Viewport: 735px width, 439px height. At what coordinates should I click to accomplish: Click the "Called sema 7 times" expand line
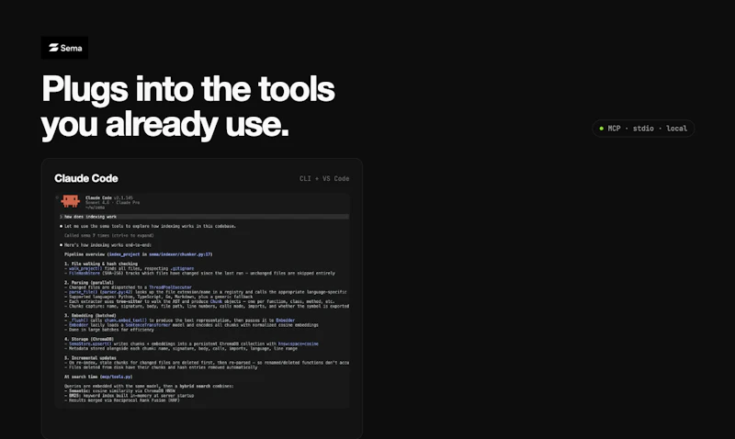[x=108, y=236]
